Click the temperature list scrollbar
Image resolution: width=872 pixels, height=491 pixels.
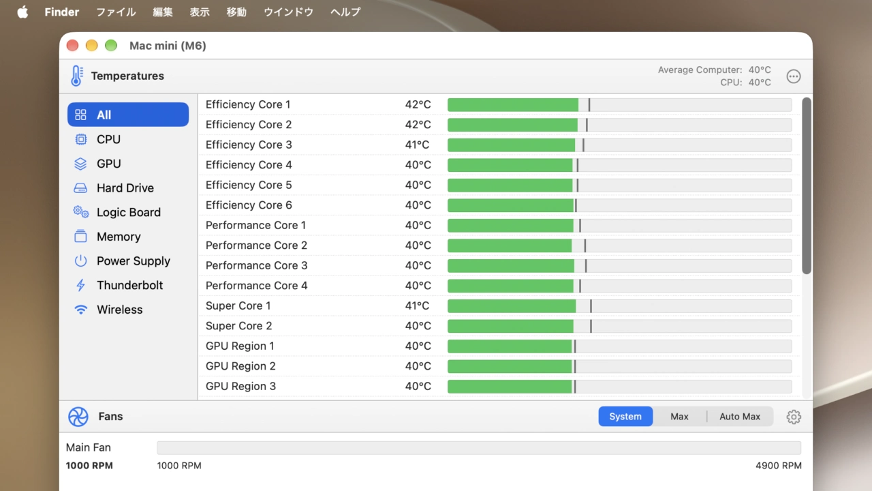click(807, 186)
